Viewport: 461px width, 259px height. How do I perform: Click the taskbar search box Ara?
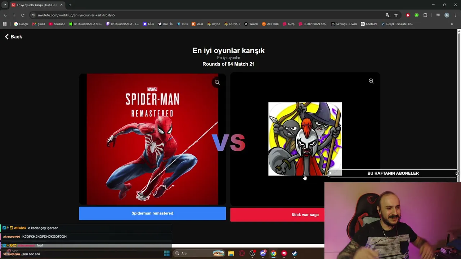pyautogui.click(x=199, y=253)
